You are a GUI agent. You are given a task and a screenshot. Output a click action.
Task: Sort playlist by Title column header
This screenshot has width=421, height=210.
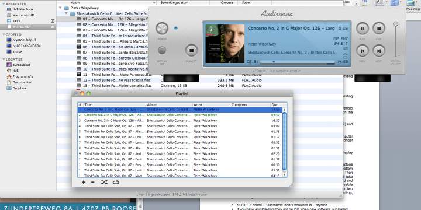pyautogui.click(x=115, y=105)
